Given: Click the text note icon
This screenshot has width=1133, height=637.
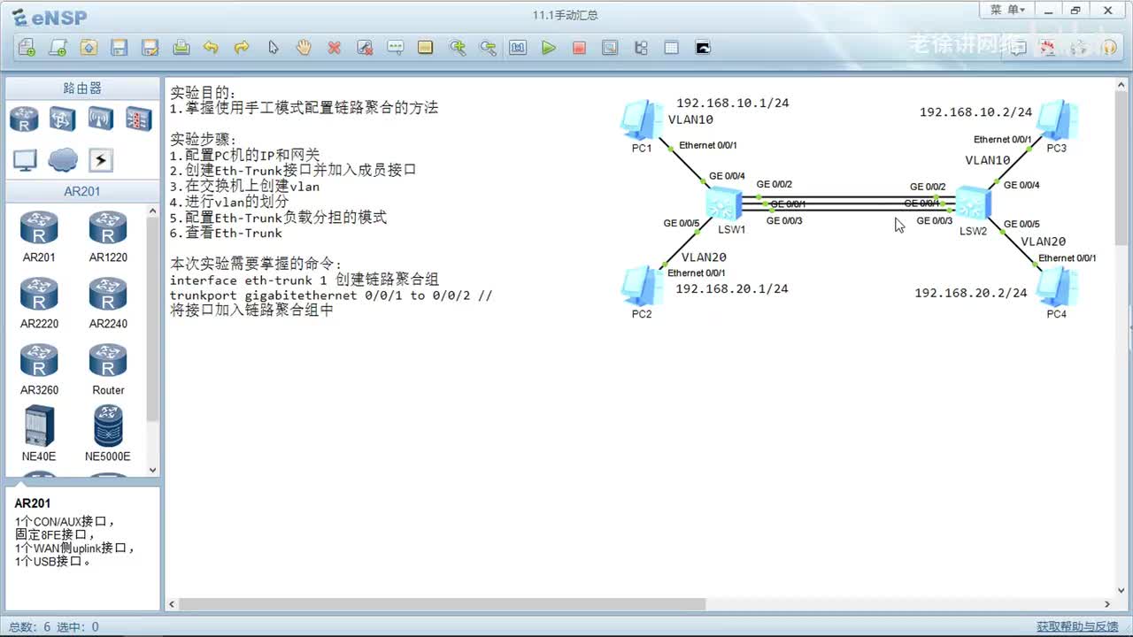Looking at the screenshot, I should tap(395, 48).
